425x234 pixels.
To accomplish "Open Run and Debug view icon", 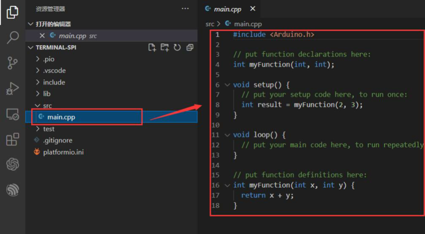I will 12,89.
